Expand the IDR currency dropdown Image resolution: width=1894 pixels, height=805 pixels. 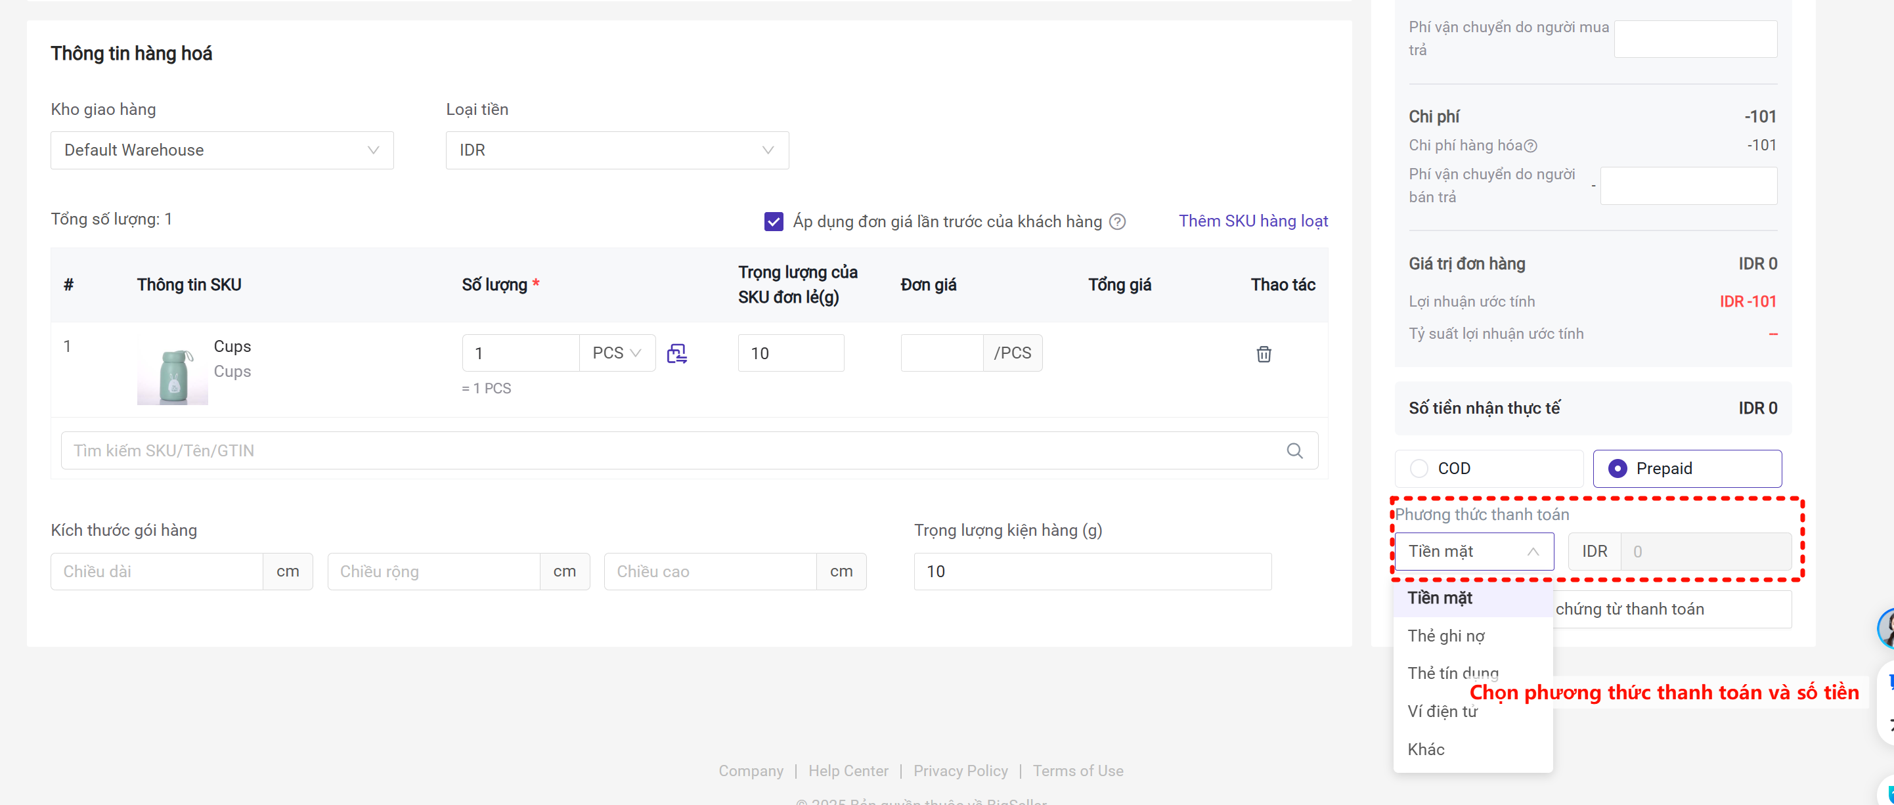click(x=616, y=150)
